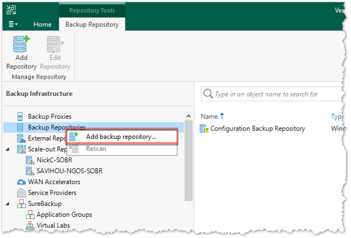This screenshot has width=351, height=238.
Task: Click the Add backup repository menu icon
Action: pyautogui.click(x=74, y=137)
